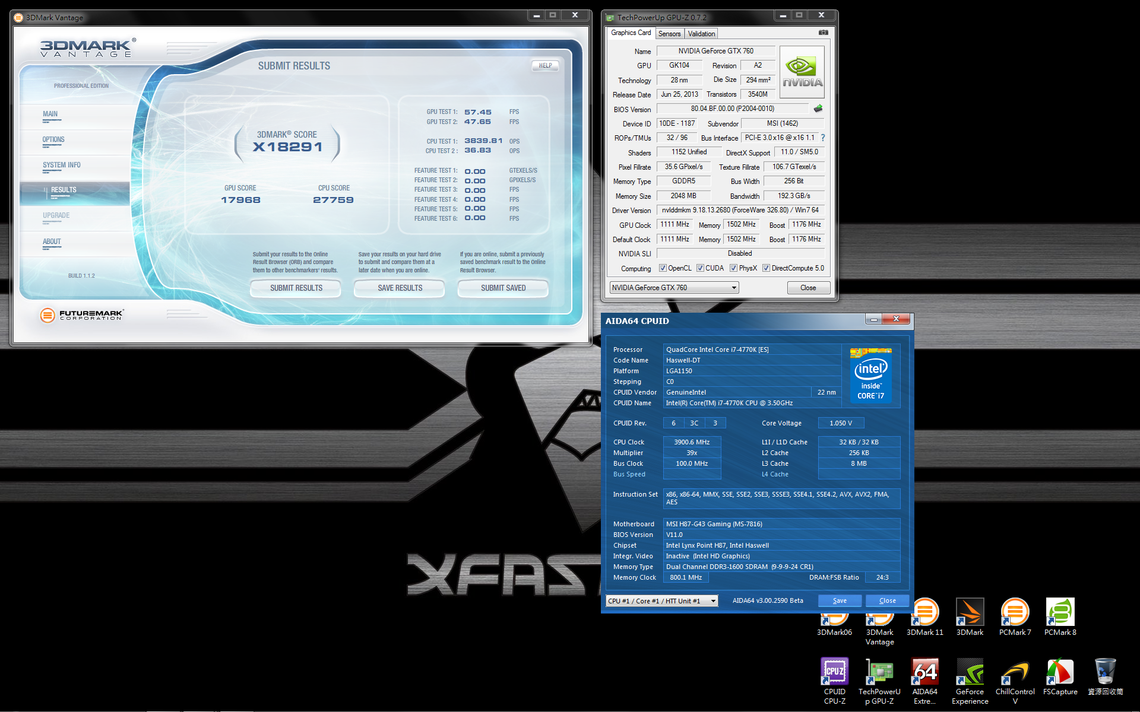
Task: Expand the NVIDIA GeForce GTX 760 dropdown
Action: click(734, 288)
